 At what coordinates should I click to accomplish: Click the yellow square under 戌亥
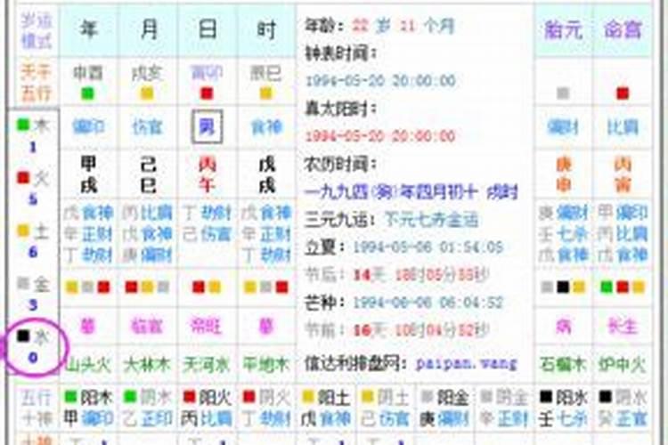(x=147, y=93)
